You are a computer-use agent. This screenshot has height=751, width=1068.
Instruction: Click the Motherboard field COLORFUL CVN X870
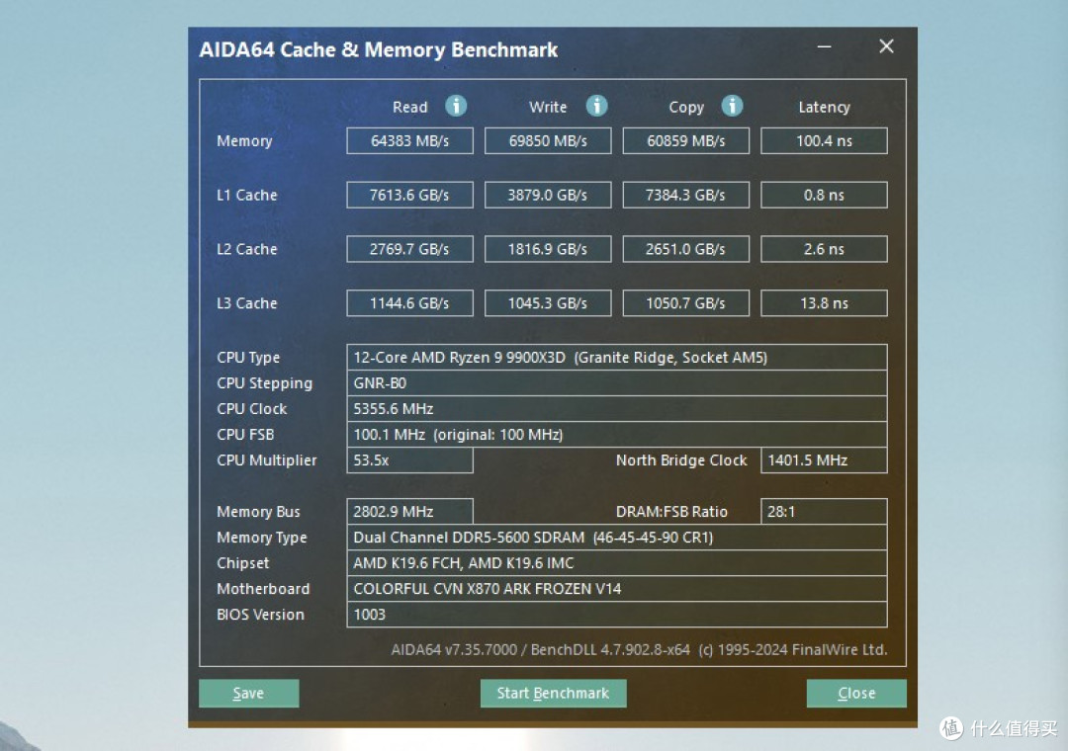click(x=617, y=589)
